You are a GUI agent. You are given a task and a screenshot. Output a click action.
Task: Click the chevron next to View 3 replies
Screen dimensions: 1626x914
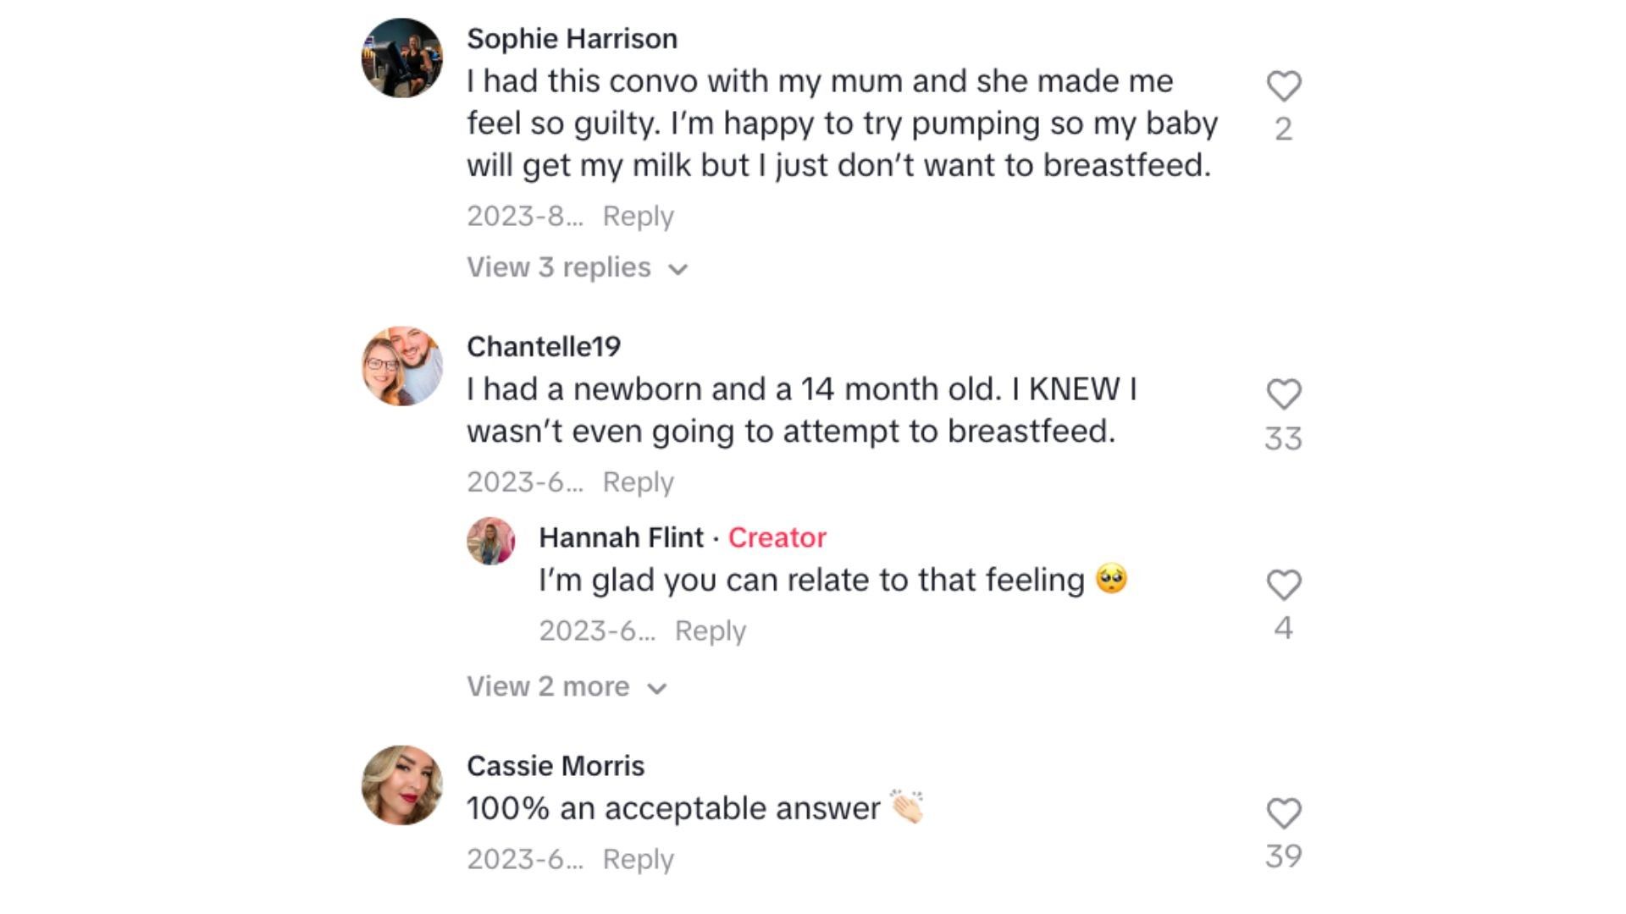677,270
